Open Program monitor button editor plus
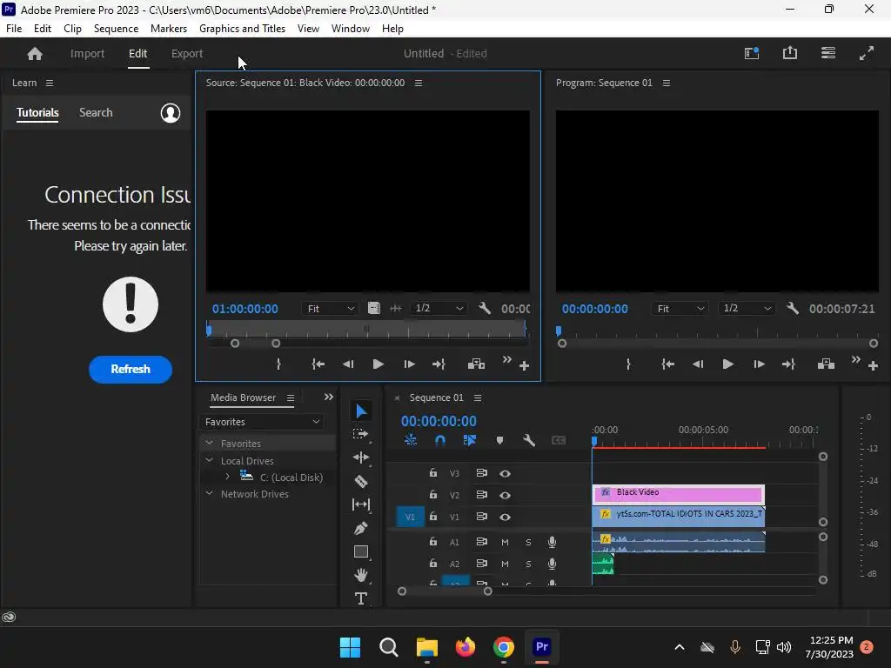This screenshot has height=668, width=891. (x=874, y=366)
